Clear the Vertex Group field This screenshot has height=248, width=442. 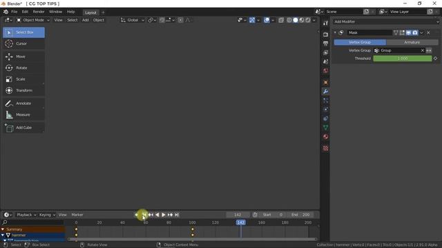click(423, 50)
